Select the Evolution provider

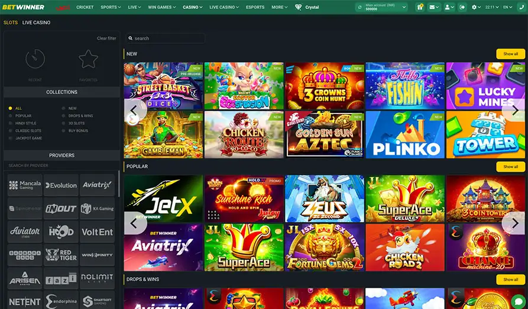(x=61, y=185)
